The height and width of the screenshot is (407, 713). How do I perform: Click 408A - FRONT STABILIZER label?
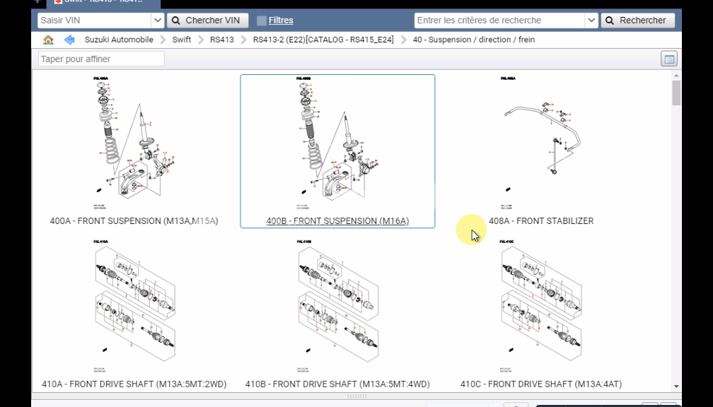[x=541, y=221]
